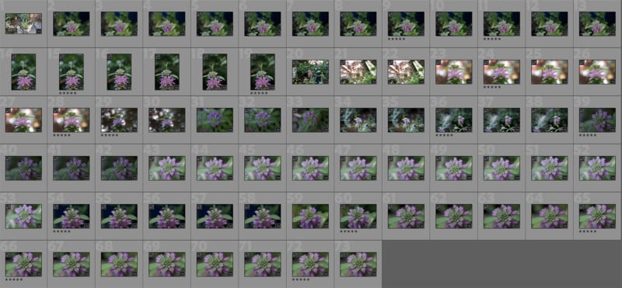This screenshot has width=622, height=288.
Task: Select the first thumbnail with the cat photo
Action: point(23,24)
